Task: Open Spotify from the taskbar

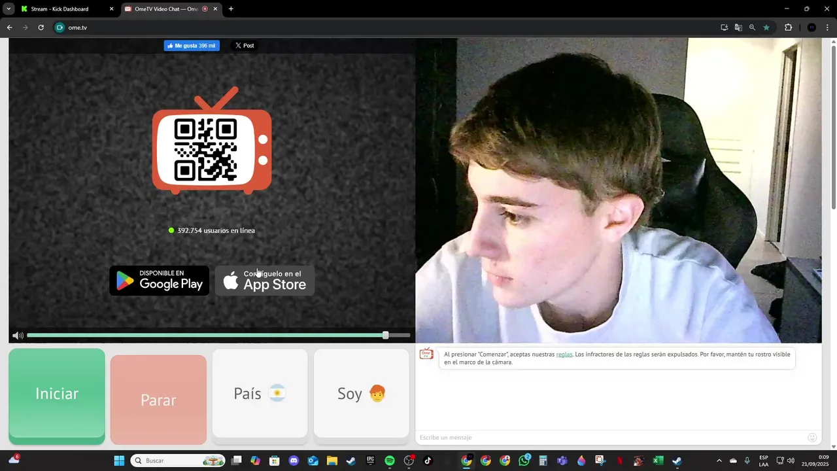Action: point(390,461)
